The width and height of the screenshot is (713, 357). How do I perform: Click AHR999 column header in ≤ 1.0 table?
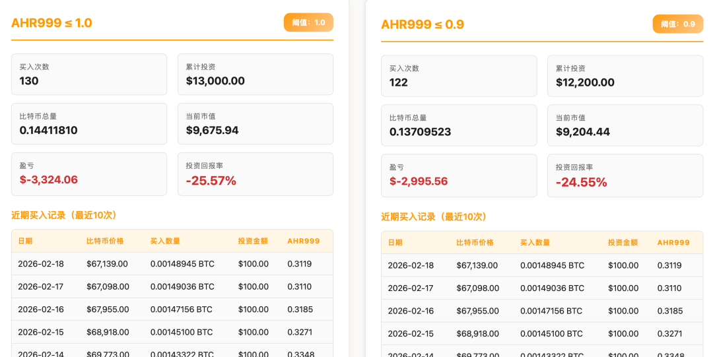pyautogui.click(x=303, y=241)
